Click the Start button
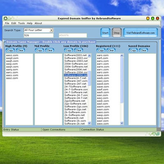The height and width of the screenshot is (164, 164). [x=105, y=33]
